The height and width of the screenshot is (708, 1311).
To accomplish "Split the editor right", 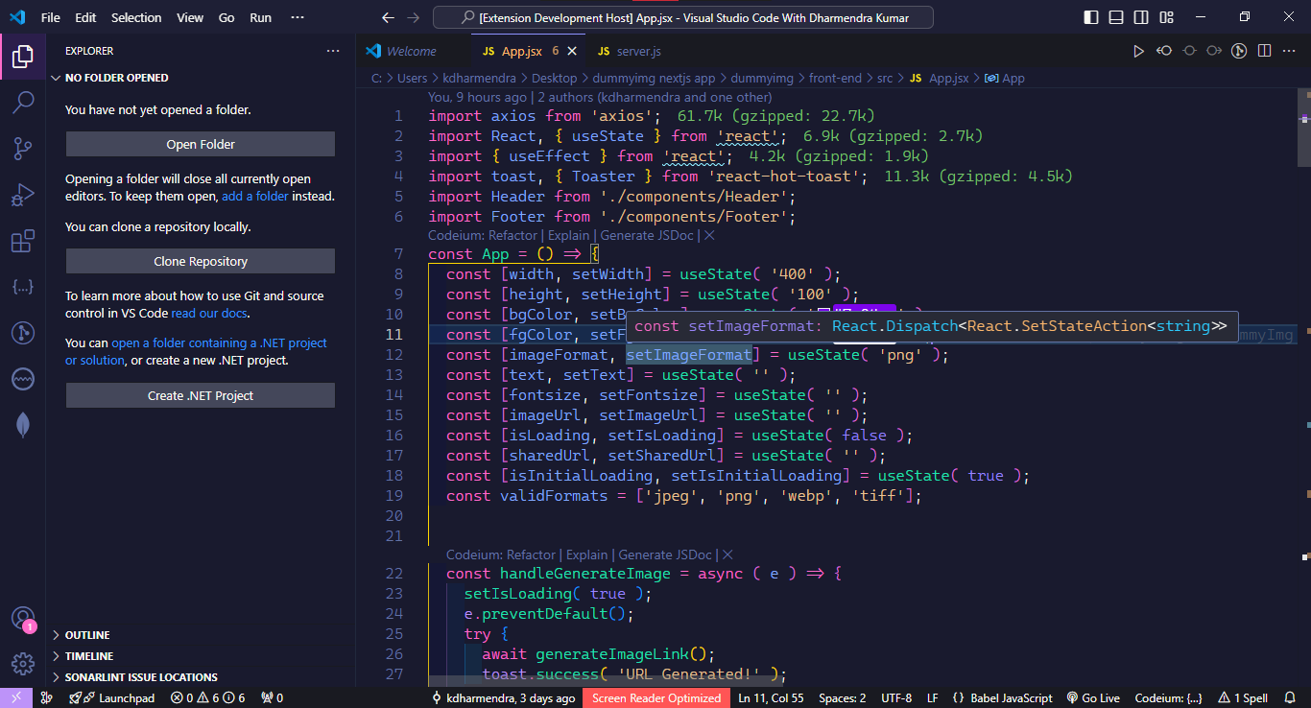I will point(1264,51).
